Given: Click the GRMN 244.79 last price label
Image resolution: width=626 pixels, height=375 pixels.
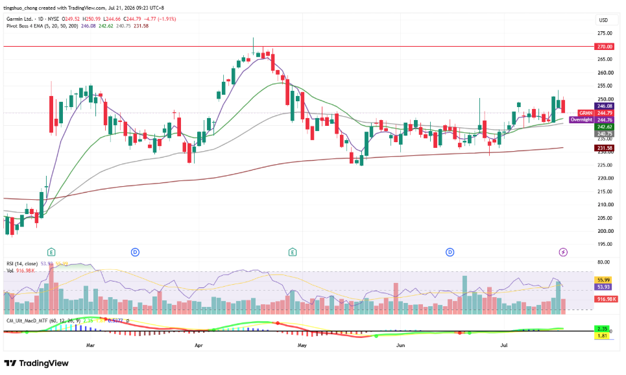Looking at the screenshot, I should (596, 113).
